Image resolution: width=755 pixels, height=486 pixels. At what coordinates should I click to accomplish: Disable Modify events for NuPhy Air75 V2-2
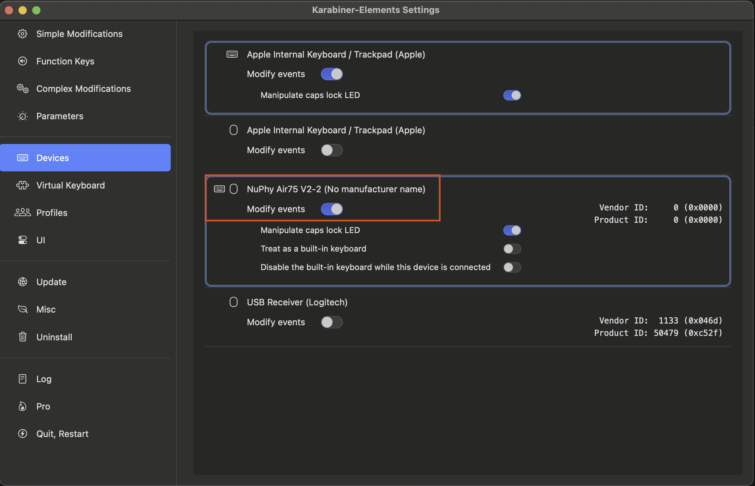(x=332, y=209)
